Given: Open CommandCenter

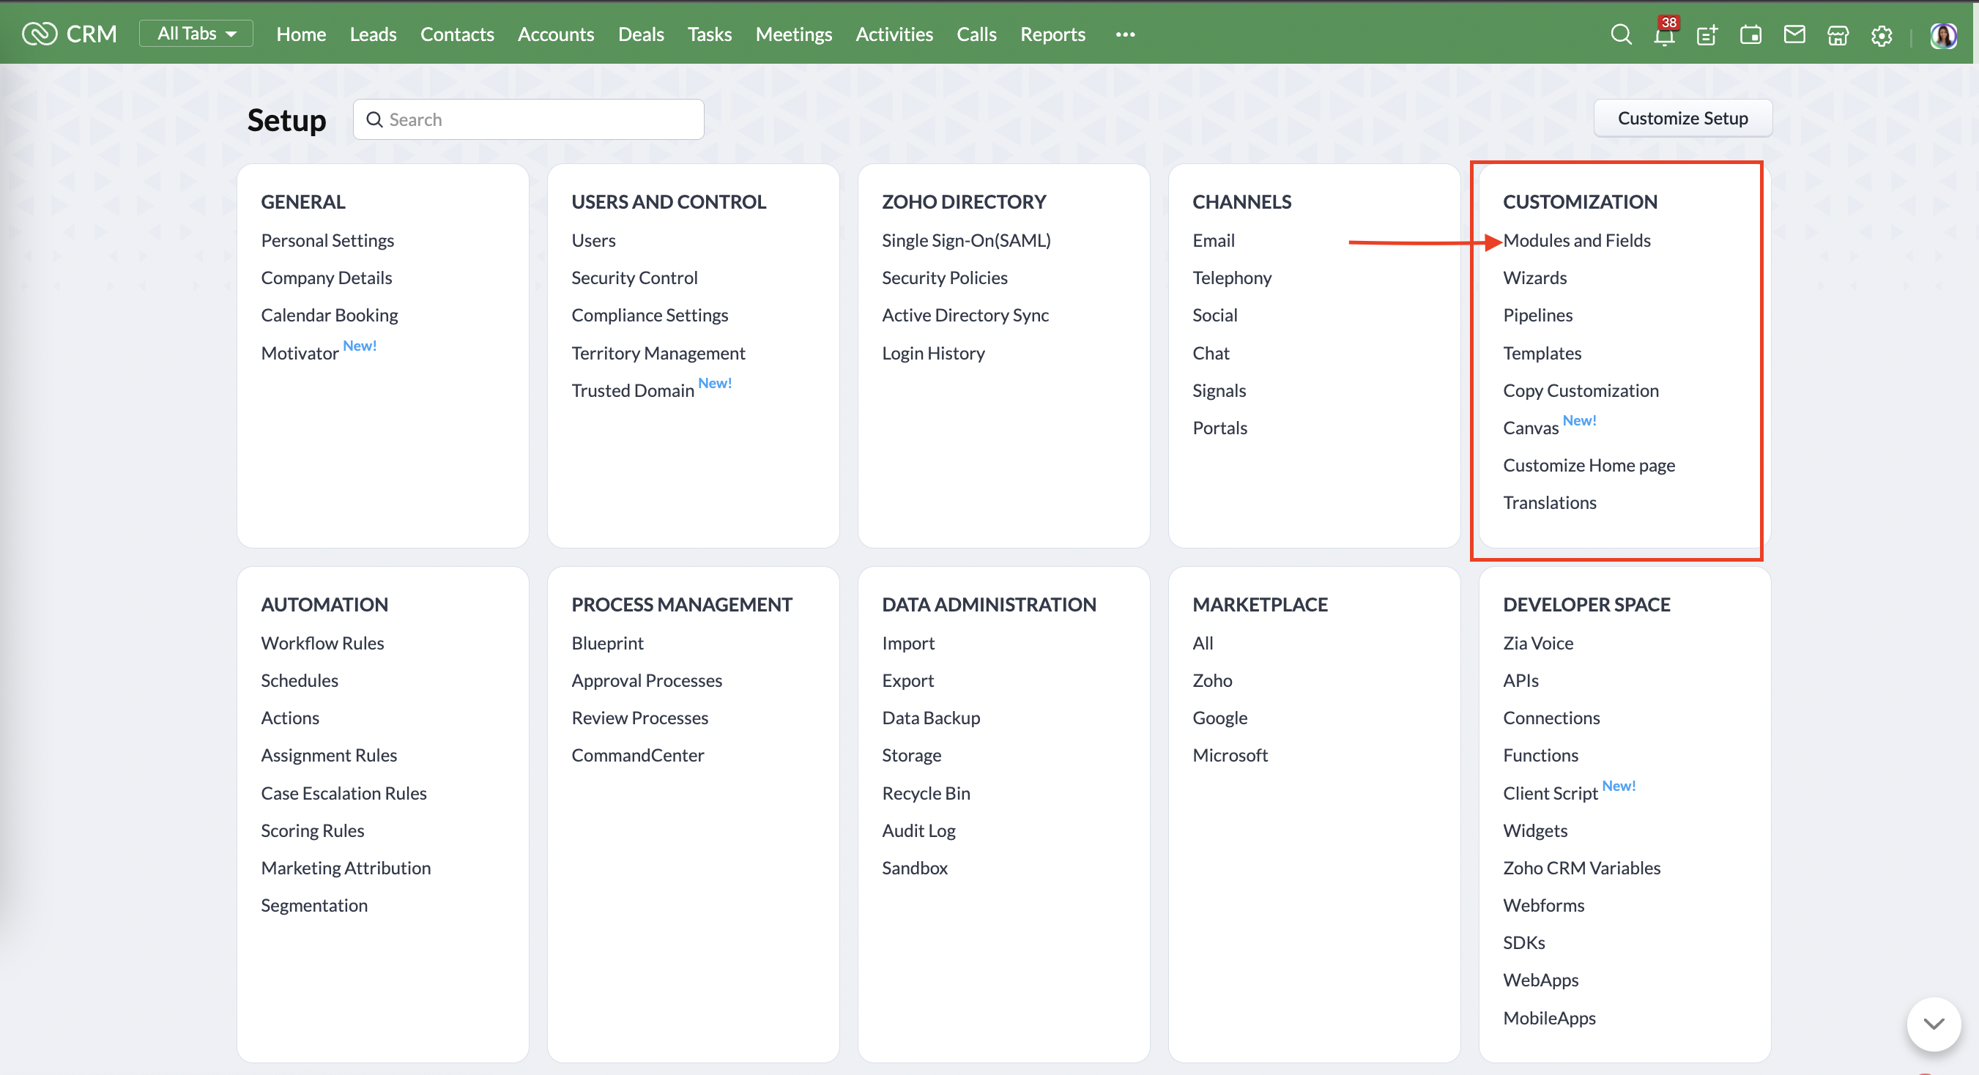Looking at the screenshot, I should pos(638,755).
